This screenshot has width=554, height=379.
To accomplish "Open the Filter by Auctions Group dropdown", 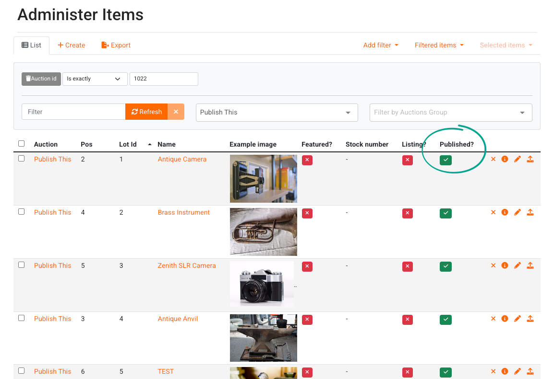I will (450, 113).
